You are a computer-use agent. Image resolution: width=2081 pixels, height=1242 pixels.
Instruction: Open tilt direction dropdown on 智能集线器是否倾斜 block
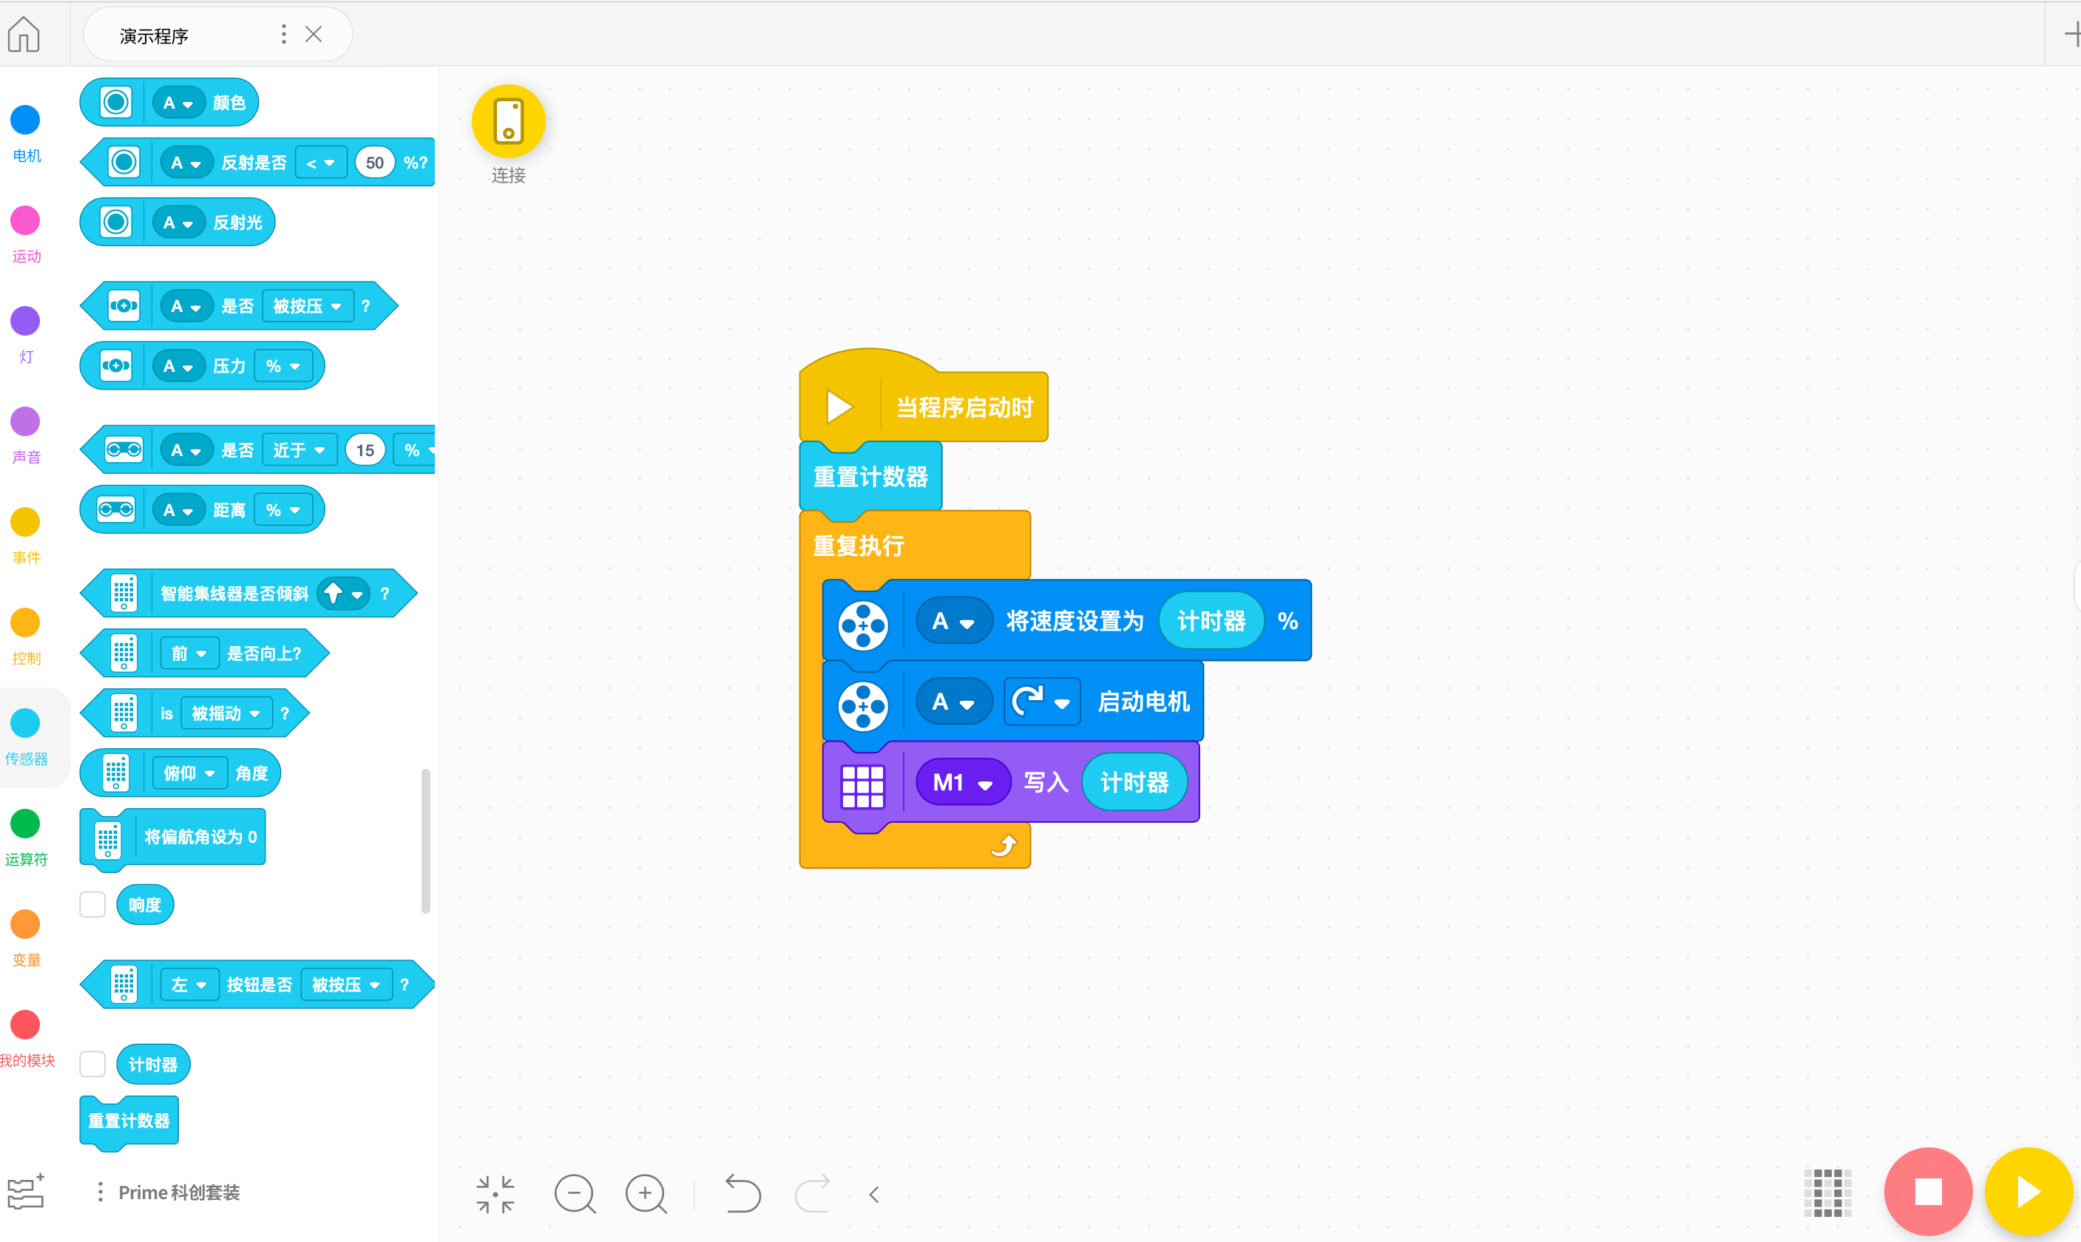[344, 594]
